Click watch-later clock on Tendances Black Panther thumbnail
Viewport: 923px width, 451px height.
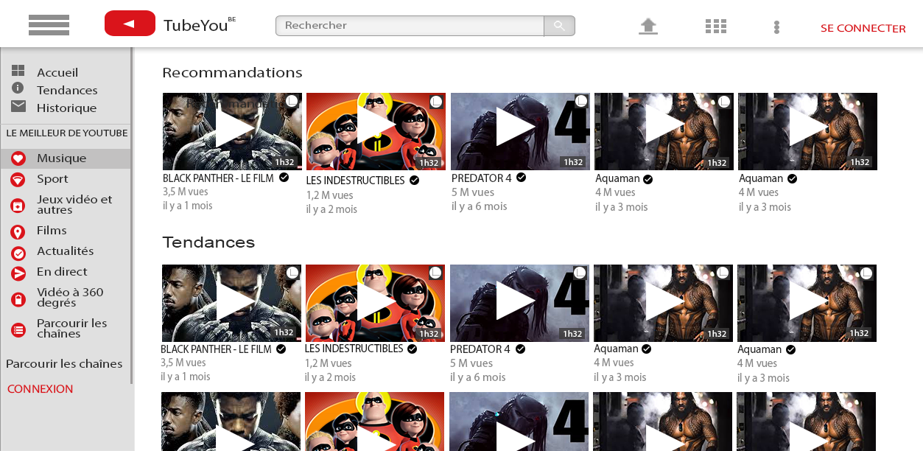[x=292, y=273]
